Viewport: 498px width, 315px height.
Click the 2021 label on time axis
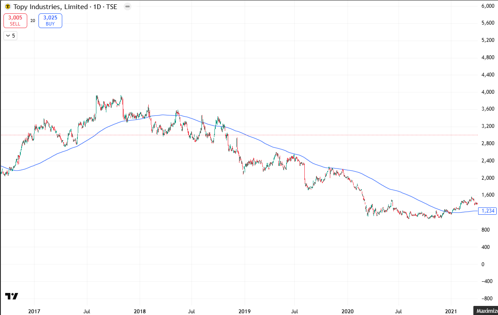(x=451, y=311)
